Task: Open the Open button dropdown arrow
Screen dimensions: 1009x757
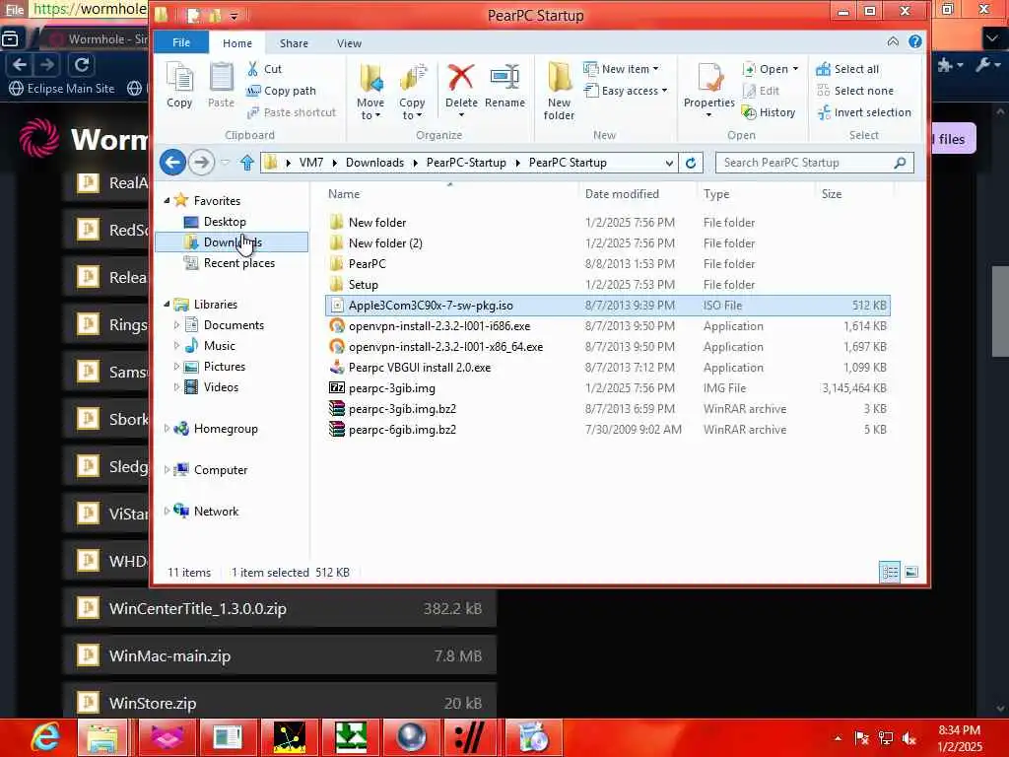Action: [x=795, y=69]
